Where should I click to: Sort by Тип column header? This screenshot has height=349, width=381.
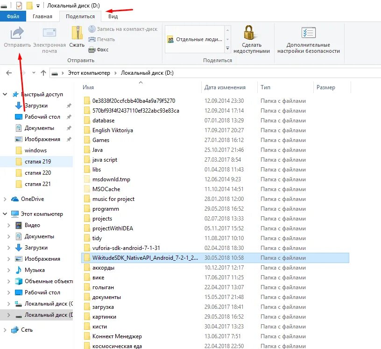(265, 87)
